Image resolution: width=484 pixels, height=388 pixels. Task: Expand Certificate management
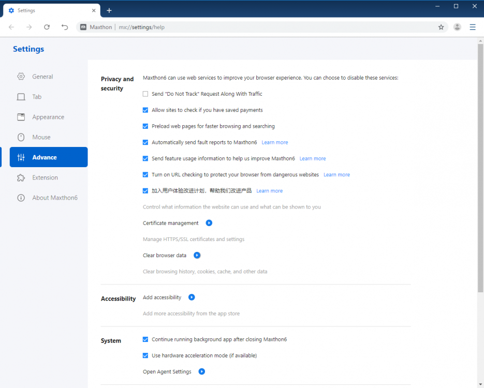[209, 223]
